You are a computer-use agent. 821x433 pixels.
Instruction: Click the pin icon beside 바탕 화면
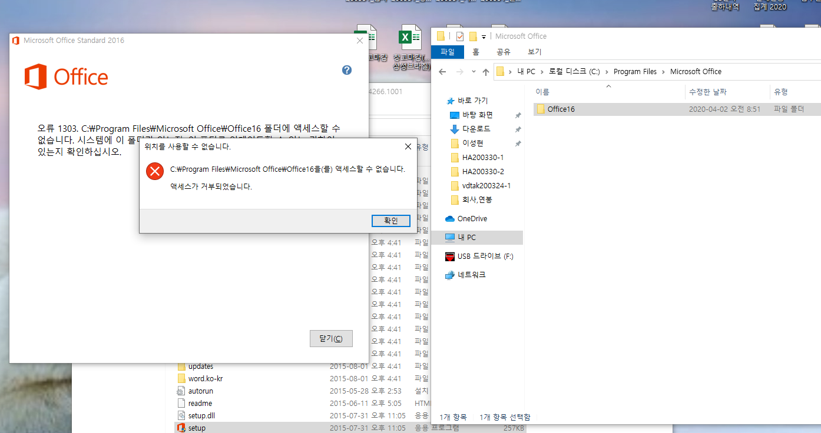518,115
